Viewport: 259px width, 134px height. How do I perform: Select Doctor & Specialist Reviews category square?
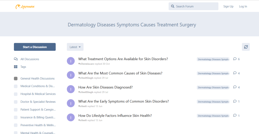pos(16,102)
